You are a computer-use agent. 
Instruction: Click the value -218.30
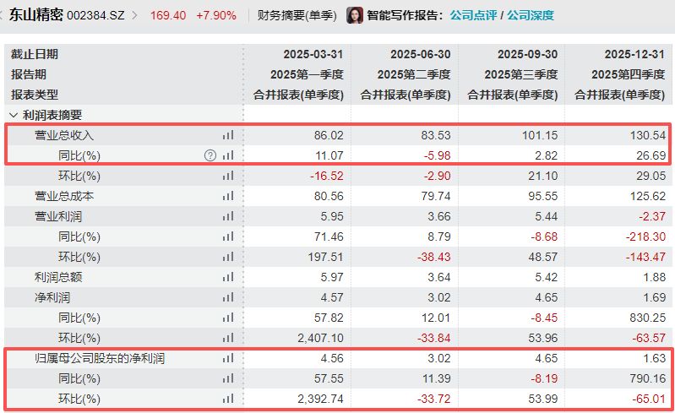click(645, 236)
